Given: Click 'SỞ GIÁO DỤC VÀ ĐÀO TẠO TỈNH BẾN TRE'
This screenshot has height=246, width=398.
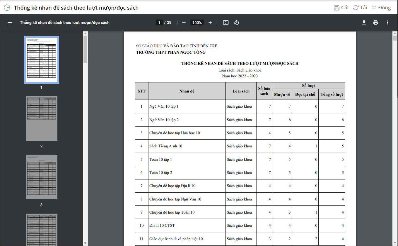Looking at the screenshot, I should coord(177,46).
